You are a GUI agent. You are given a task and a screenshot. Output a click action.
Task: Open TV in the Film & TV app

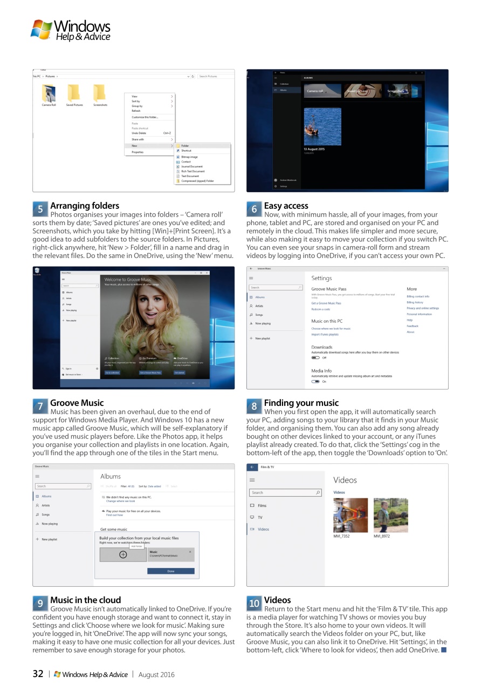pyautogui.click(x=259, y=517)
